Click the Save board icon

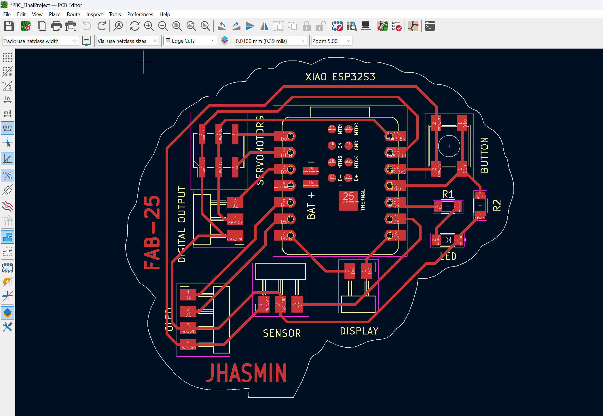tap(9, 26)
